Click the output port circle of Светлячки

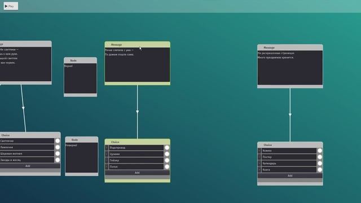point(58,141)
